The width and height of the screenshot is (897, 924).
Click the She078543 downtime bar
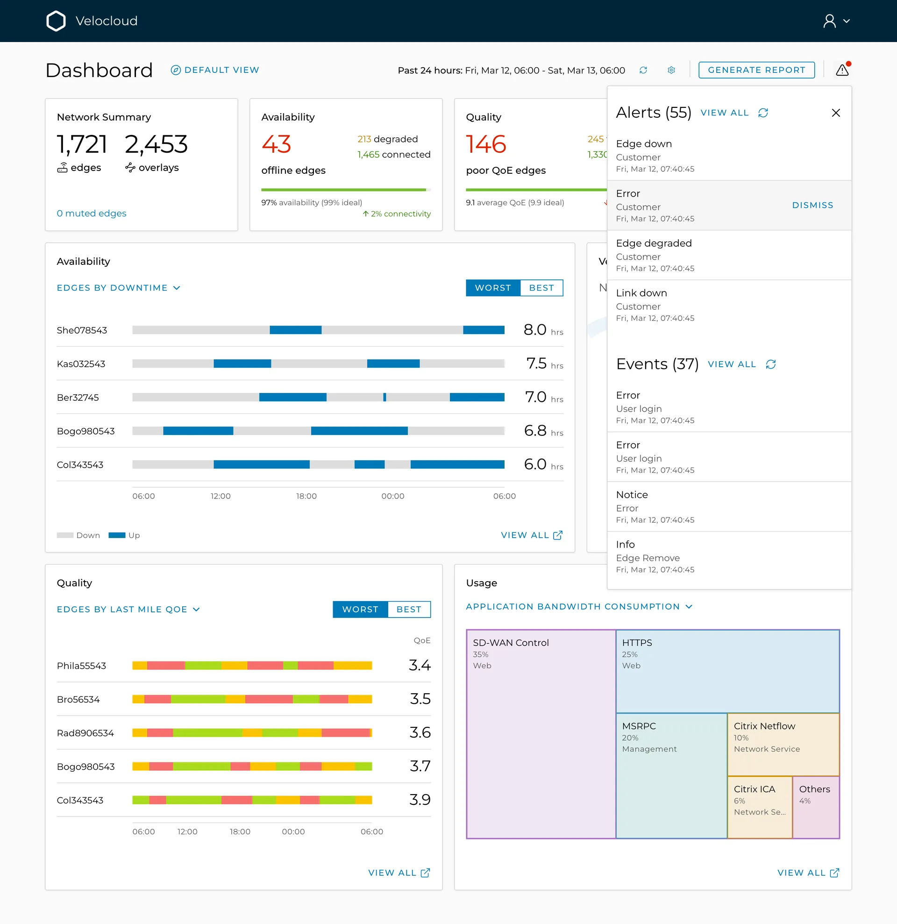pos(318,330)
